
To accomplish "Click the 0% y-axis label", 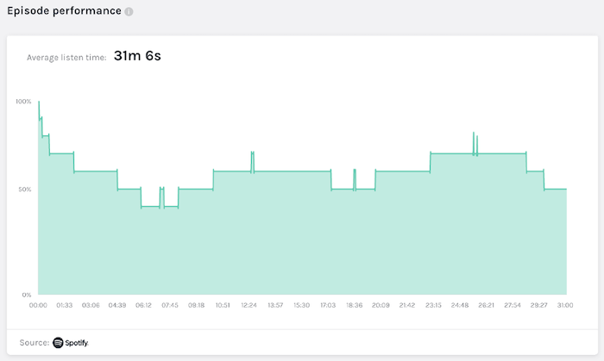I will tap(26, 295).
